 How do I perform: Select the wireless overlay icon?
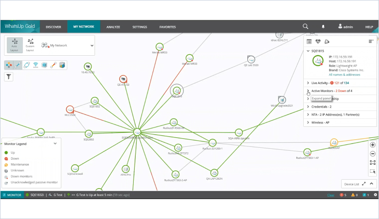pyautogui.click(x=35, y=65)
